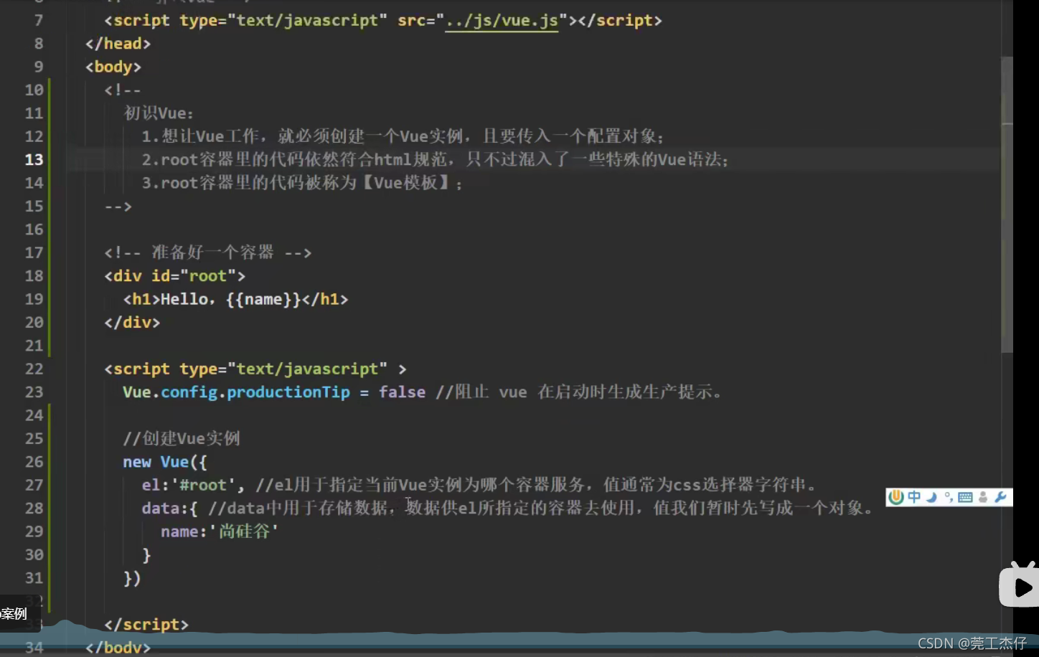Click the 'data:{' property on line 28
Screen dimensions: 1039x657
pos(169,509)
